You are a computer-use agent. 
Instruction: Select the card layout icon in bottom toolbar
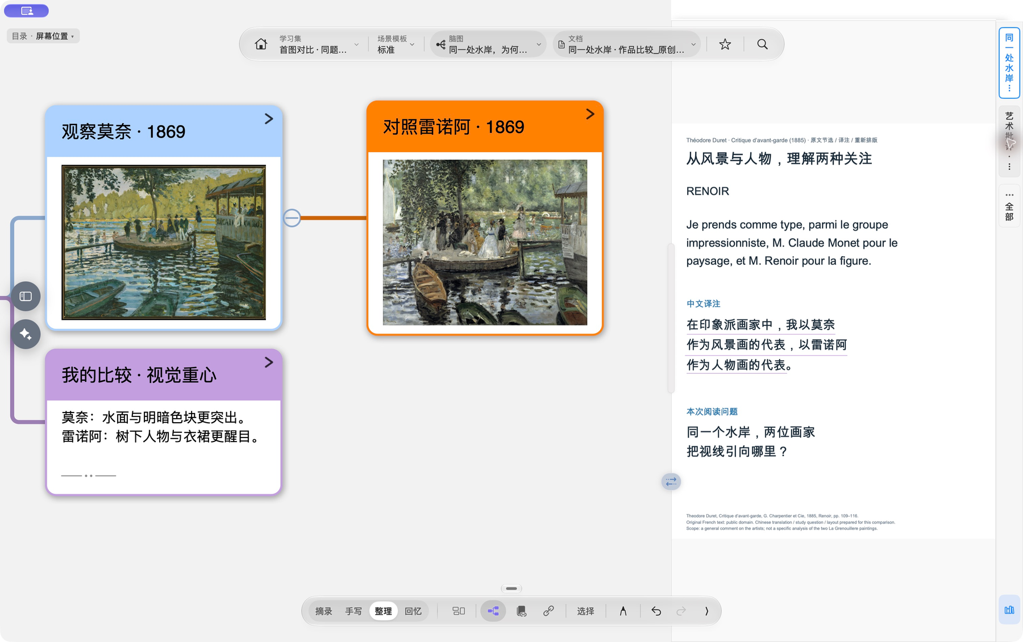tap(459, 611)
